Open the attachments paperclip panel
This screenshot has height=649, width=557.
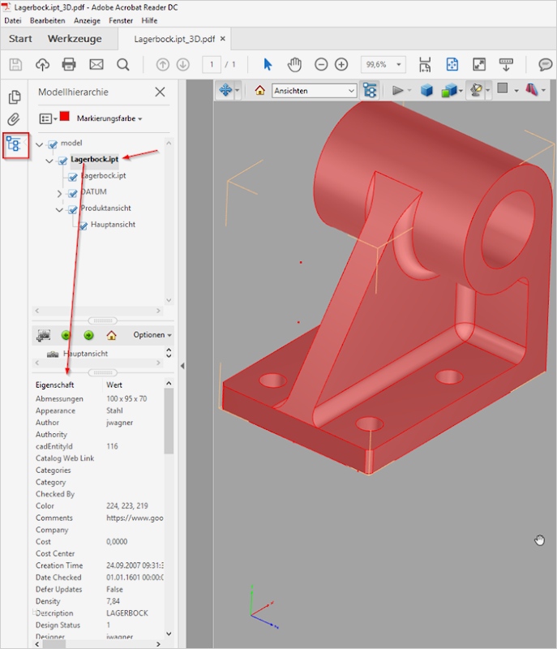tap(14, 120)
